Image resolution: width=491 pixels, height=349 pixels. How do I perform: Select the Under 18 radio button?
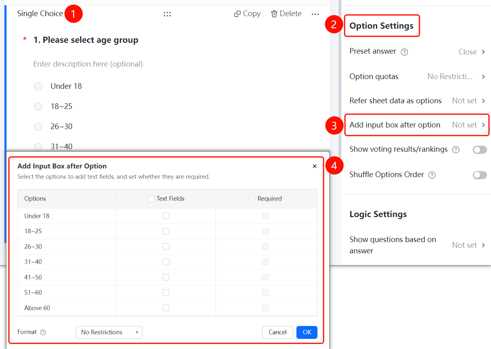[38, 86]
